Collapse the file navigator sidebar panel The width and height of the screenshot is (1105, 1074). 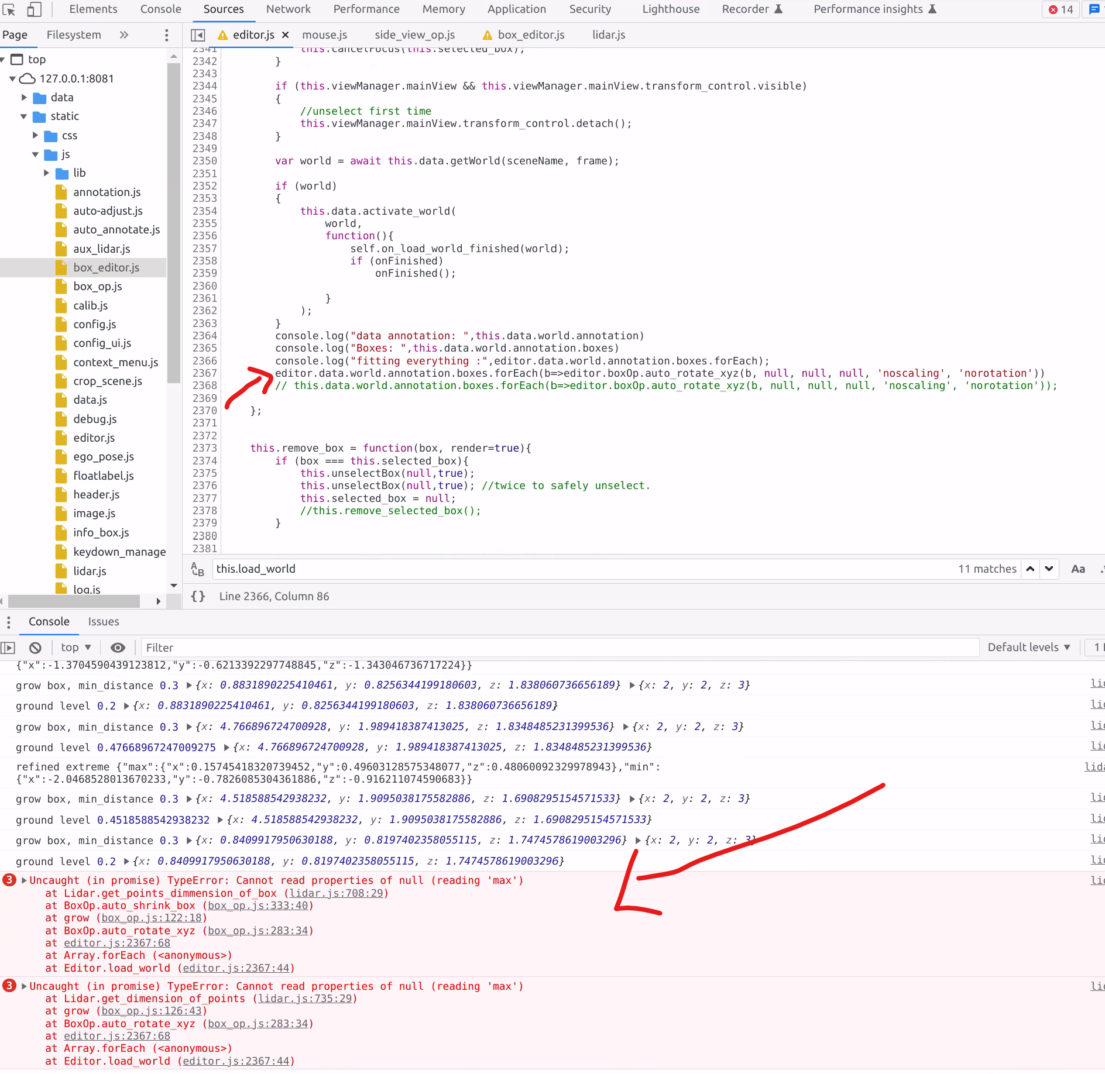pyautogui.click(x=198, y=35)
